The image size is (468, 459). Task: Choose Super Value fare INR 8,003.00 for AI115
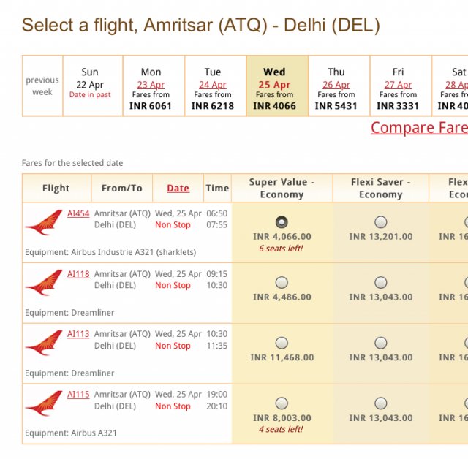pos(282,403)
